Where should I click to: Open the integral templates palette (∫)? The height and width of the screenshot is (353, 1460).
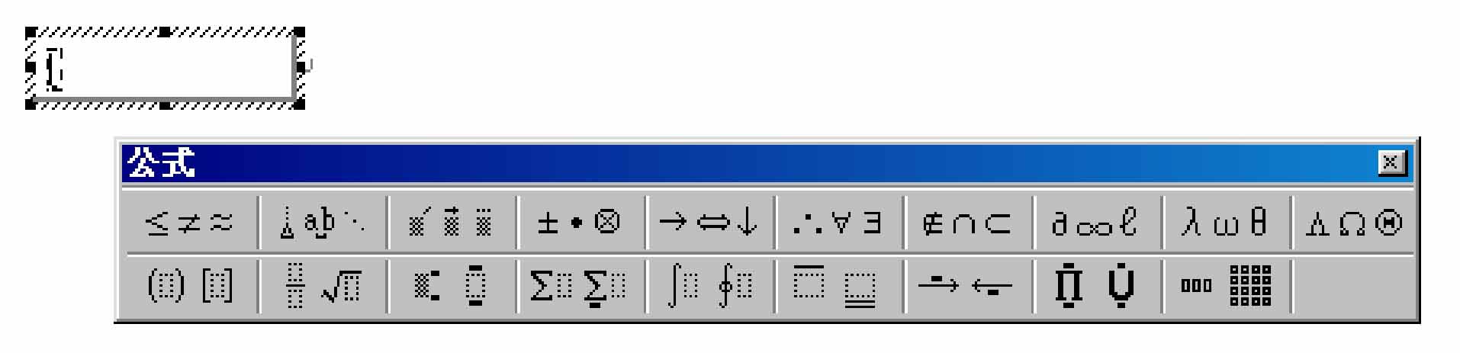point(709,287)
